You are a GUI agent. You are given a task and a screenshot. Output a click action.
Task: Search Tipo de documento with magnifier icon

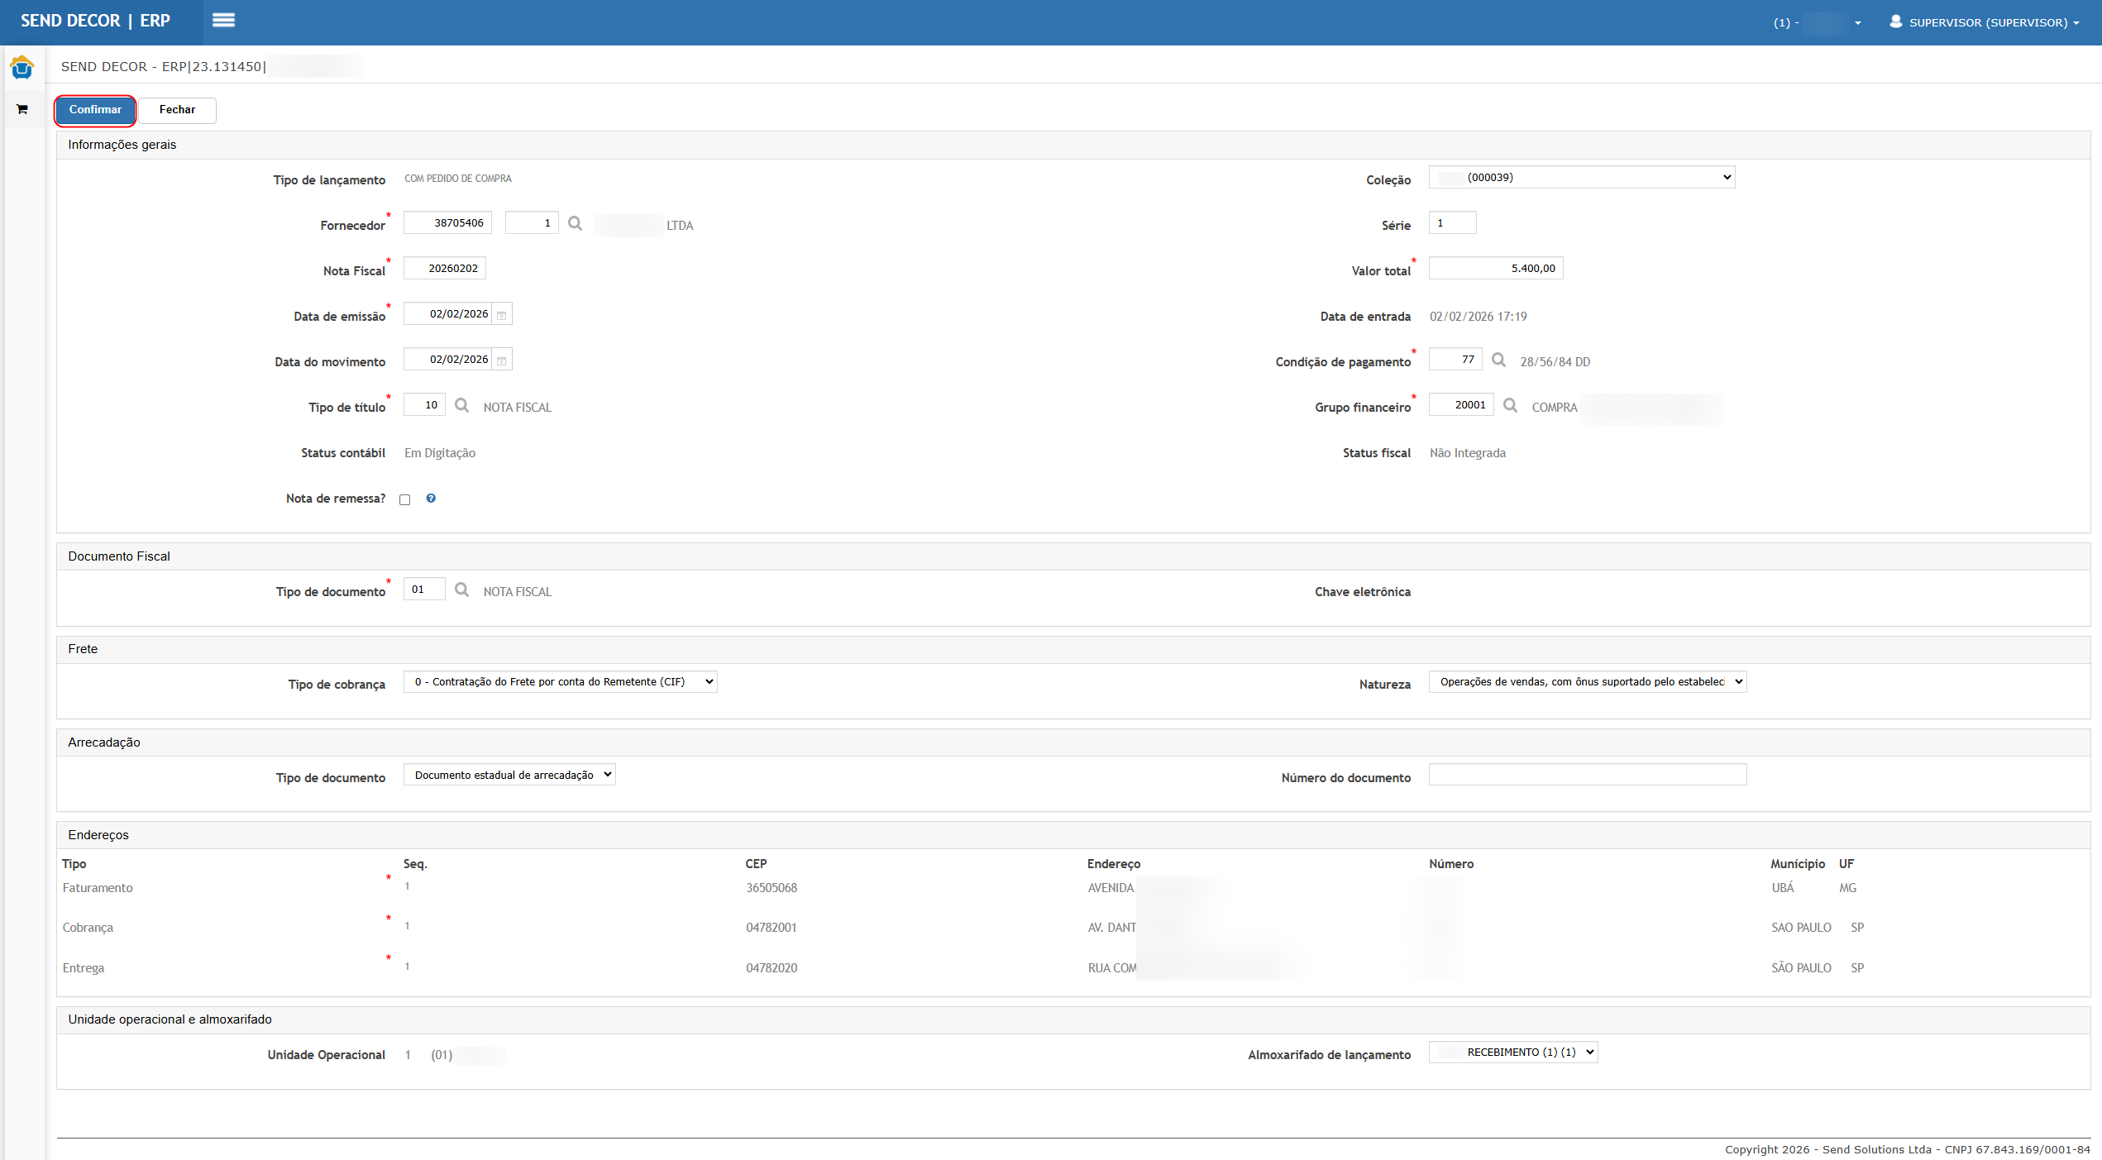pyautogui.click(x=462, y=590)
